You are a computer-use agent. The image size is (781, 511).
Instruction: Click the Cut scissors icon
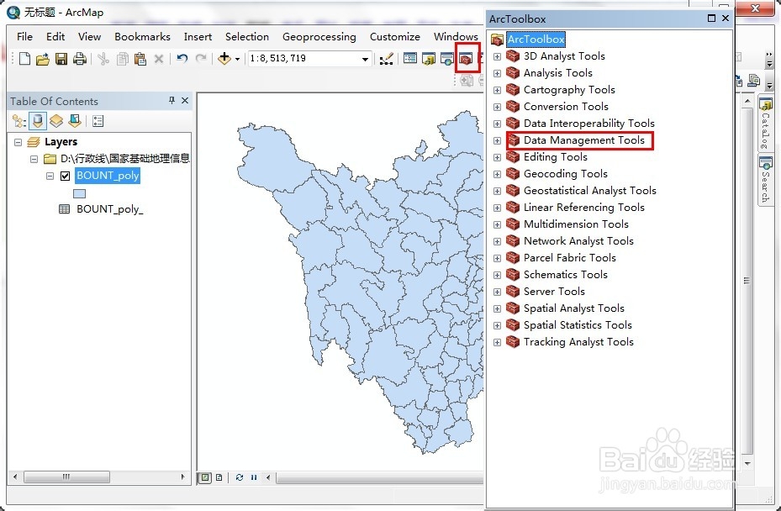click(x=103, y=59)
